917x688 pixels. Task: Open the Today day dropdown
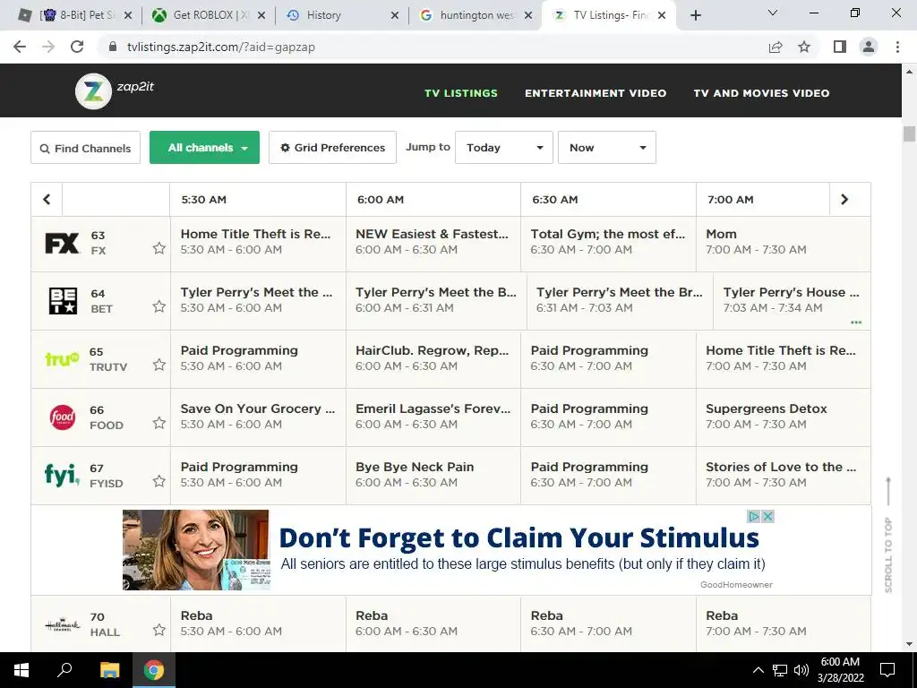click(x=504, y=148)
